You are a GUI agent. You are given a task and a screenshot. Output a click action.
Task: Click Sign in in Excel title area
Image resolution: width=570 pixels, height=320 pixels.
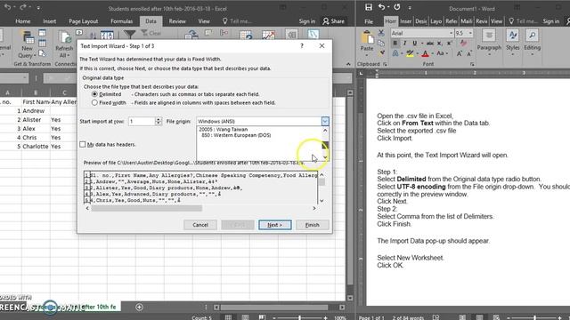coord(307,21)
